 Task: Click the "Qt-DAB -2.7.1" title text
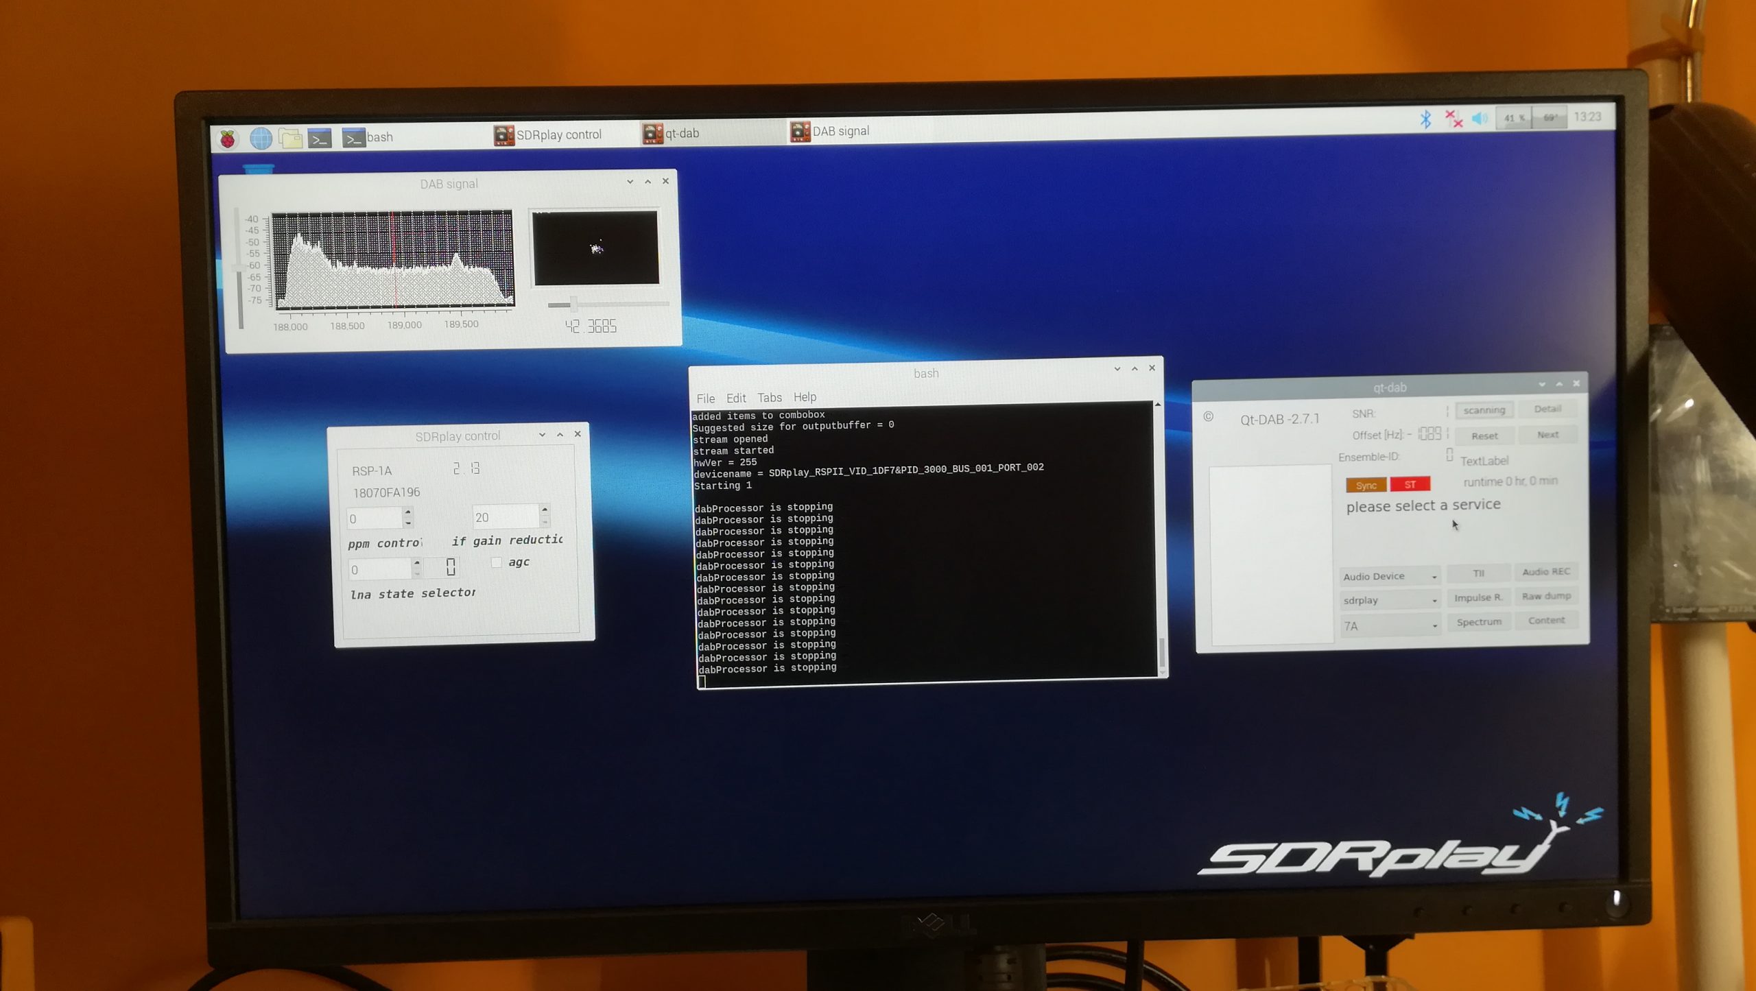pos(1279,419)
